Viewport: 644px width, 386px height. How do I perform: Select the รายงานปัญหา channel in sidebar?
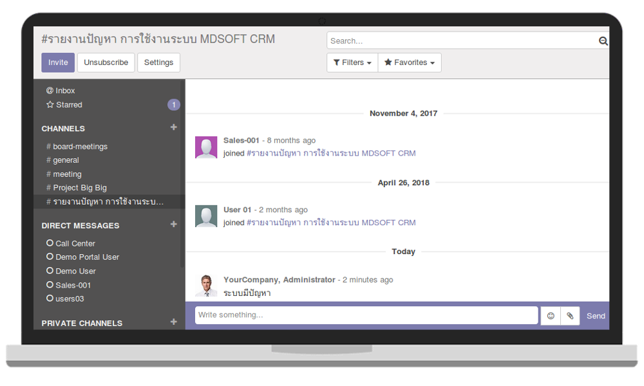tap(109, 201)
